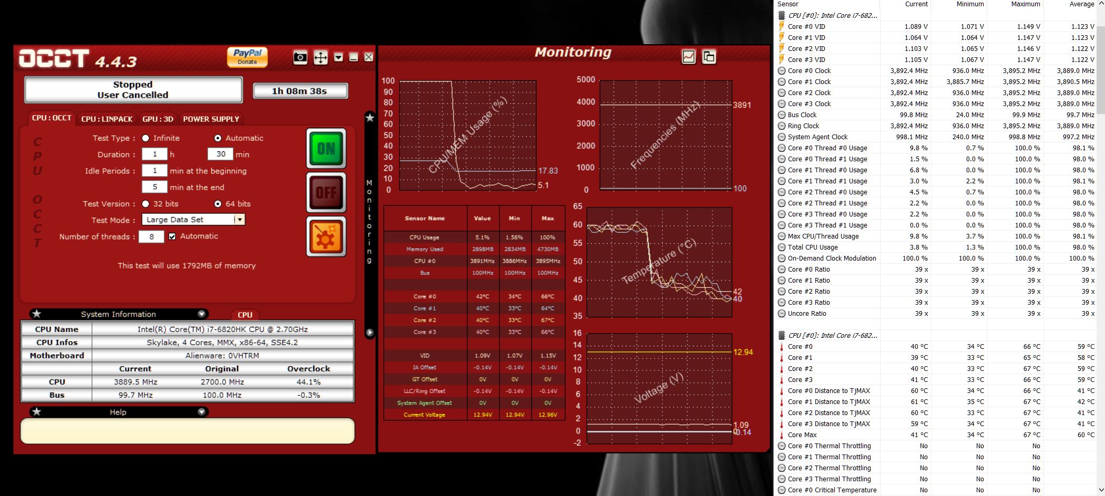
Task: Click the Core #0 Critical Temperature icon
Action: pyautogui.click(x=782, y=490)
